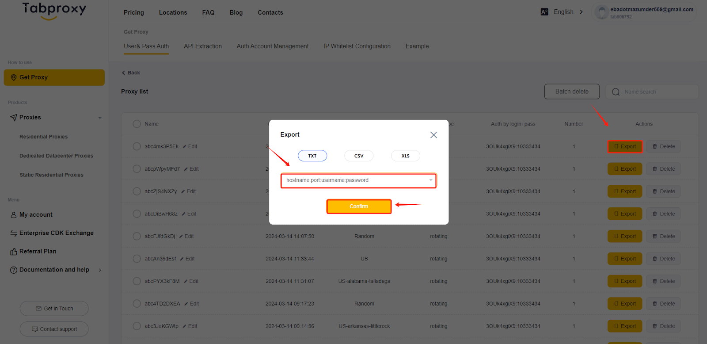The width and height of the screenshot is (707, 344).
Task: Open the English language selector
Action: [x=568, y=12]
